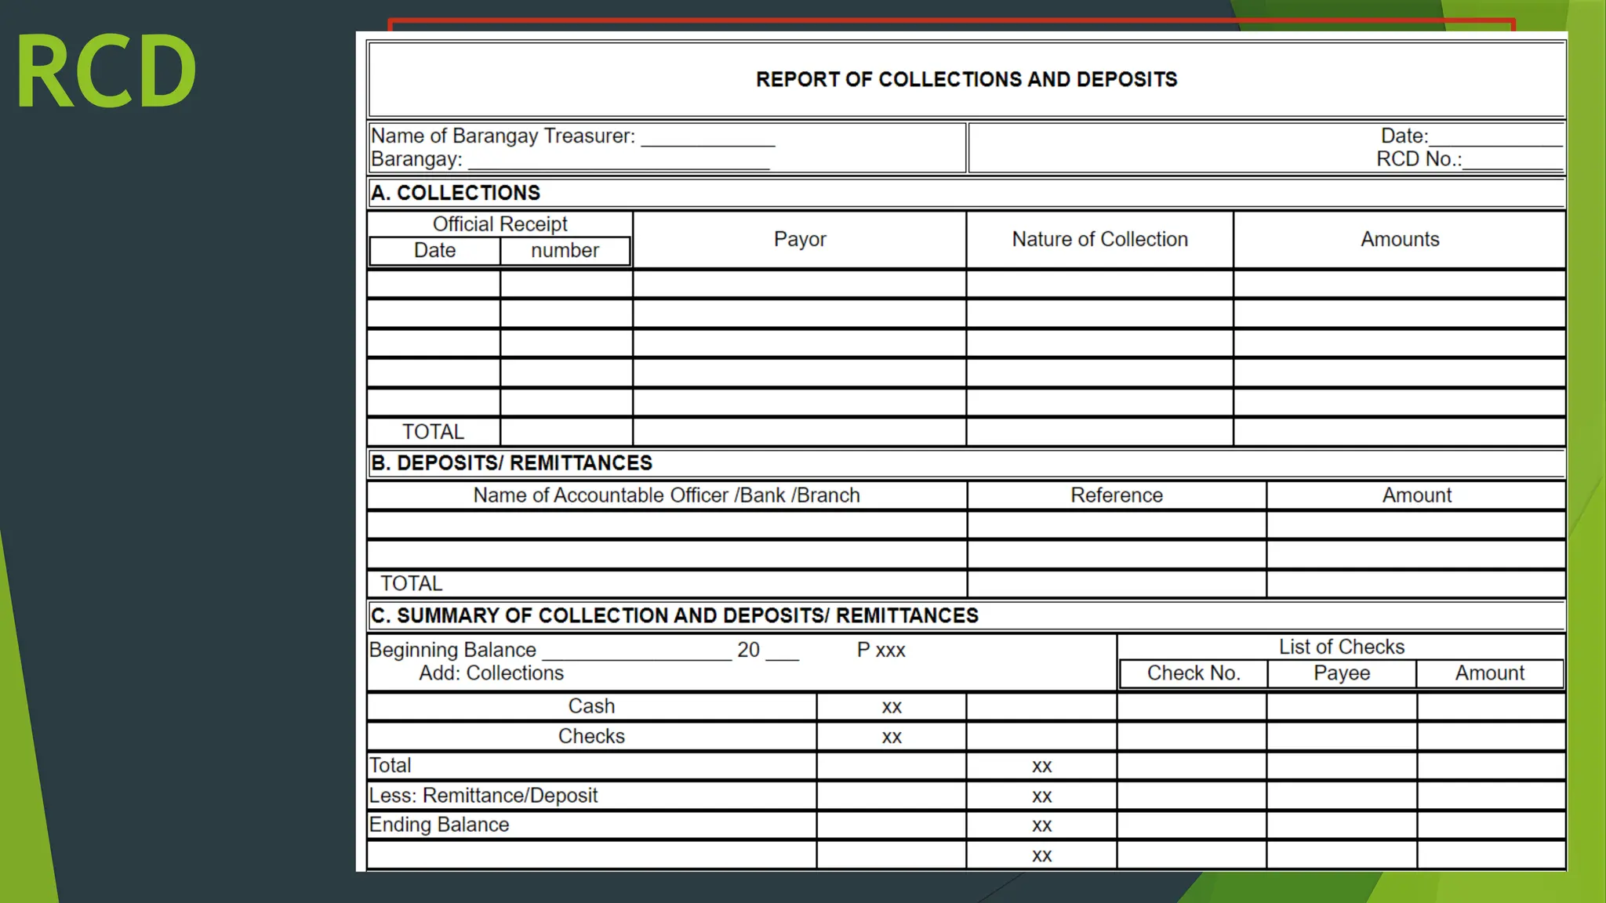The height and width of the screenshot is (903, 1606).
Task: Click the Beginning Balance blank line
Action: (637, 651)
